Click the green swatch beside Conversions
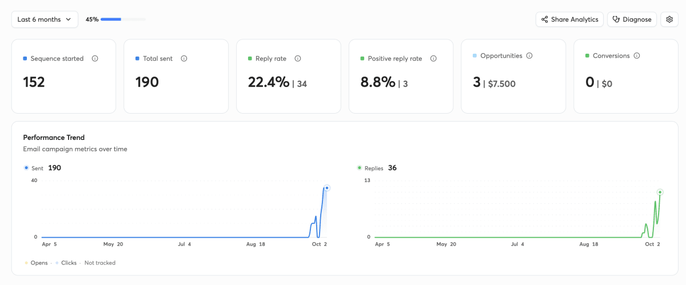686x285 pixels. [588, 56]
